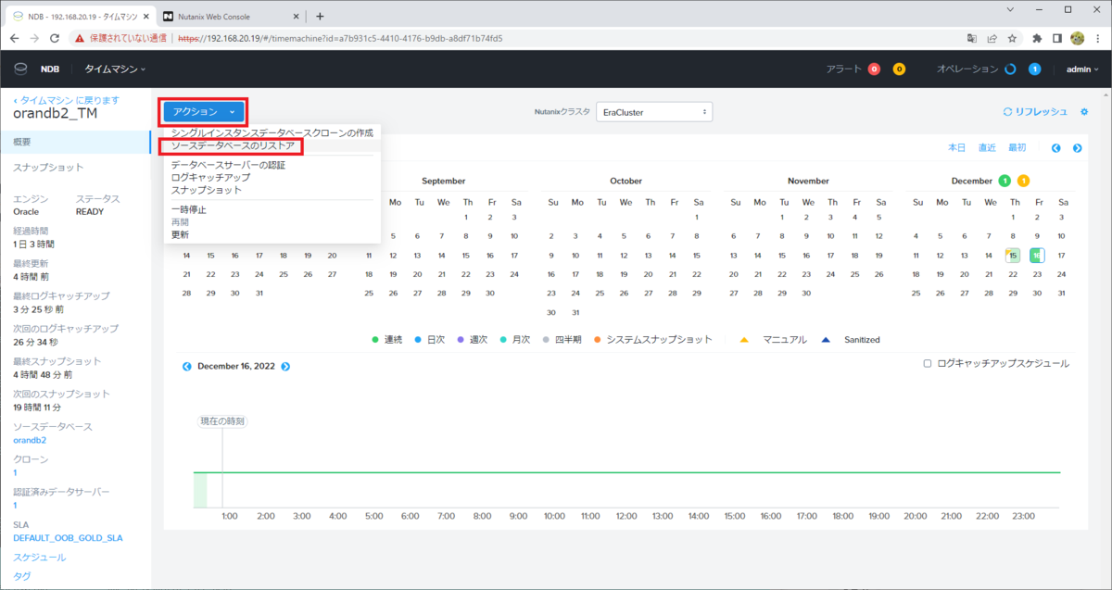Click the right chevron to advance calendar months
This screenshot has width=1112, height=590.
point(1077,147)
